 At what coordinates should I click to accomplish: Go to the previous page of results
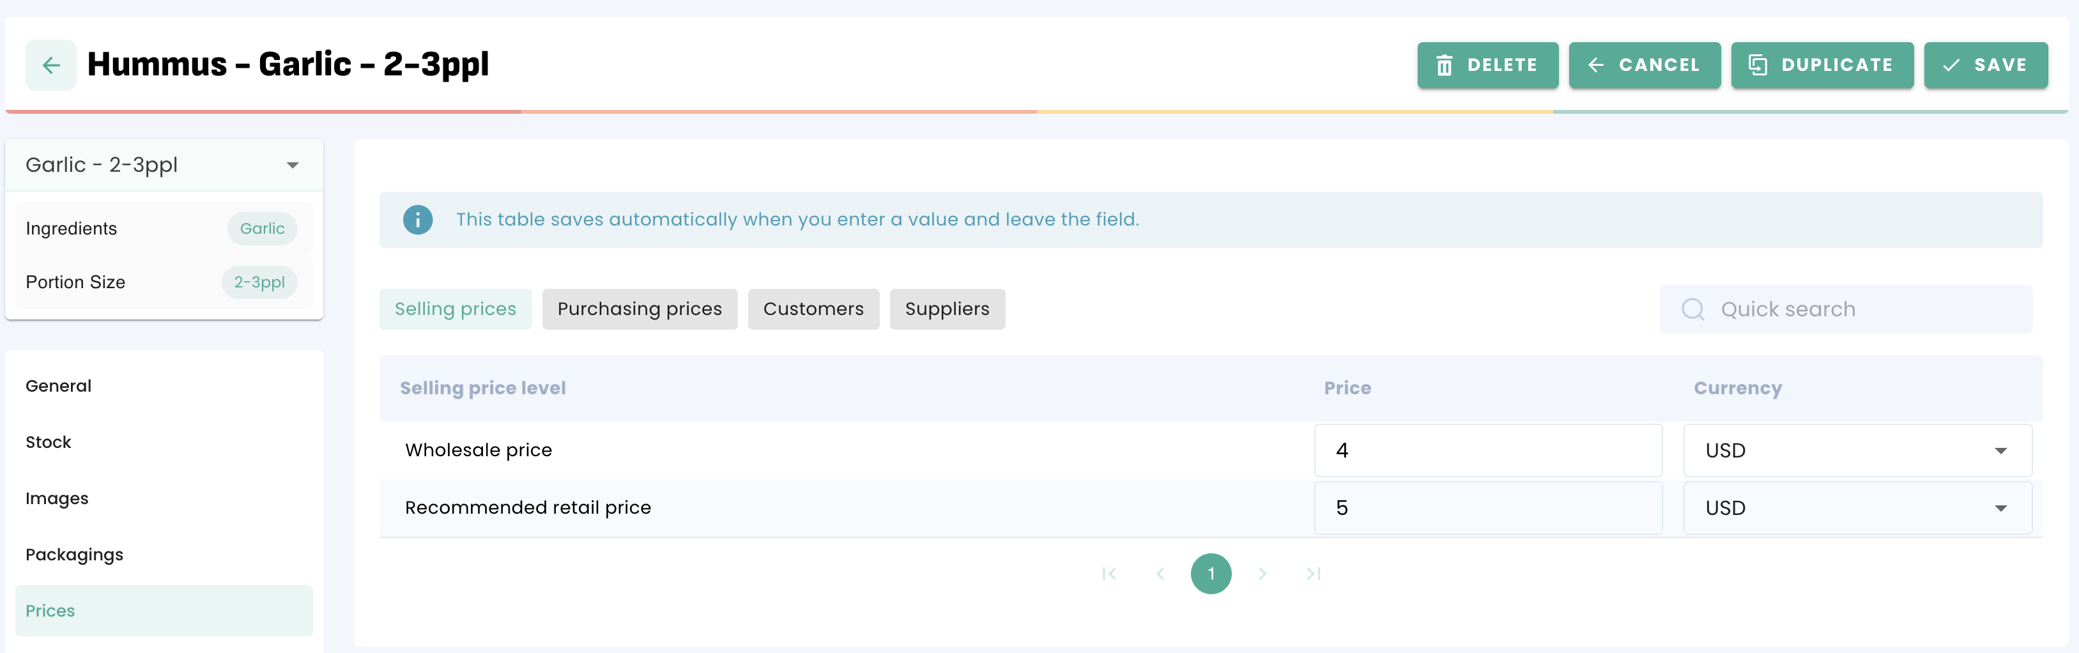[1160, 574]
